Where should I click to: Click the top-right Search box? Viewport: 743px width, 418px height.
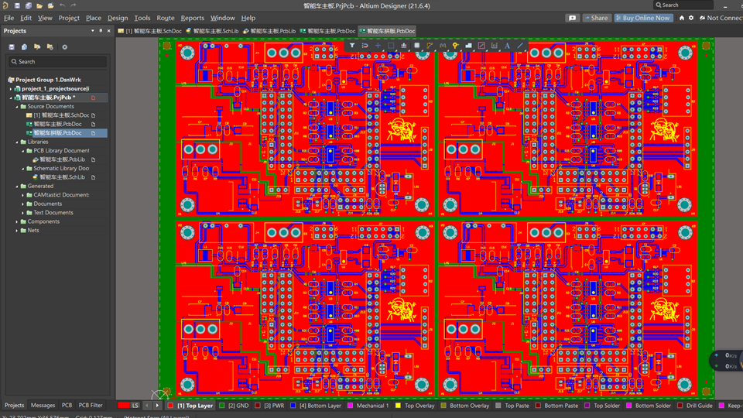tap(683, 5)
